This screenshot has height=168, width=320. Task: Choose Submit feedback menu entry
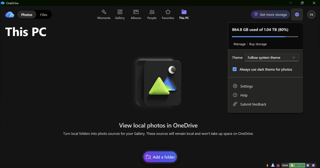click(x=253, y=104)
